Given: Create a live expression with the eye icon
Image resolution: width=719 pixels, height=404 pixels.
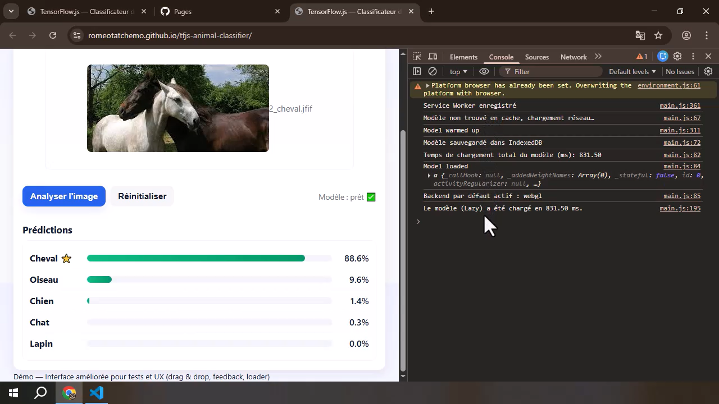Looking at the screenshot, I should [x=484, y=72].
